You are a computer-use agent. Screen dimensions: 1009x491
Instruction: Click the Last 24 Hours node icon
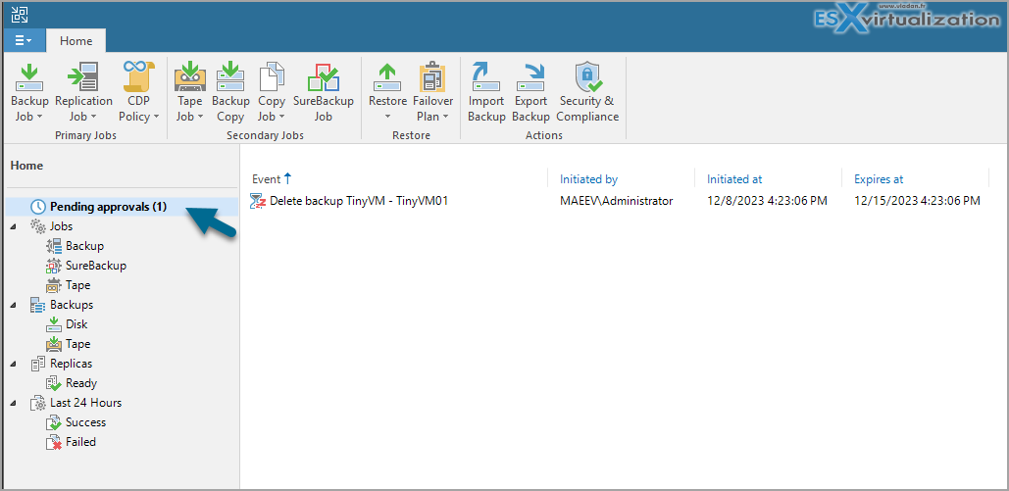[38, 403]
